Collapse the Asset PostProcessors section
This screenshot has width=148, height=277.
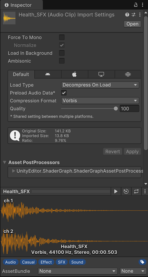[5, 162]
